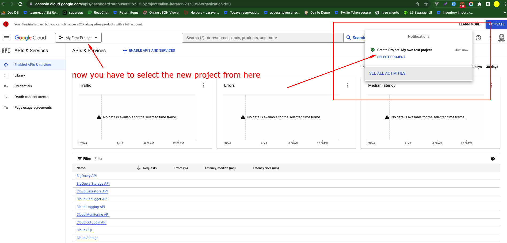This screenshot has width=507, height=243.
Task: Click the Google Cloud logo
Action: click(30, 38)
